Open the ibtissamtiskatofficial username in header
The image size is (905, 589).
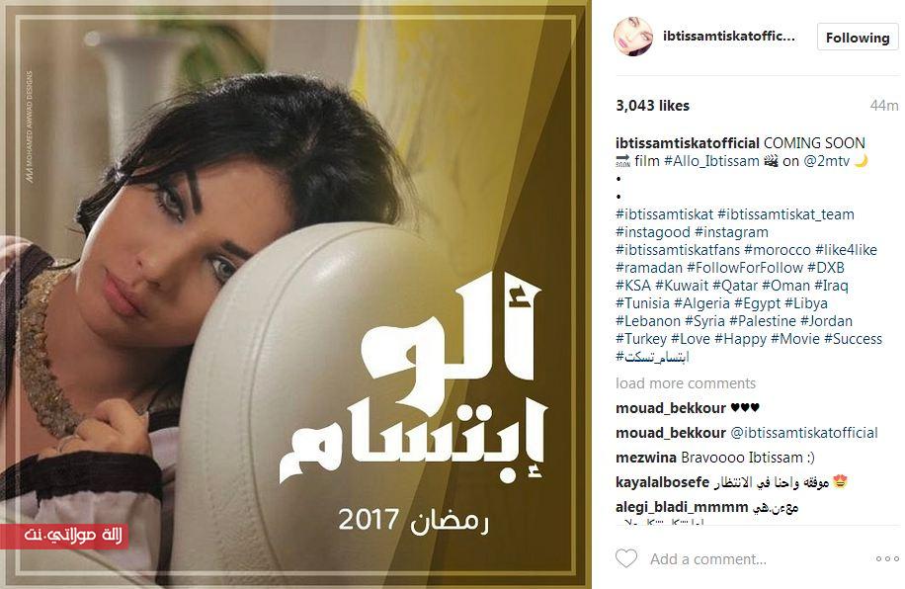729,36
